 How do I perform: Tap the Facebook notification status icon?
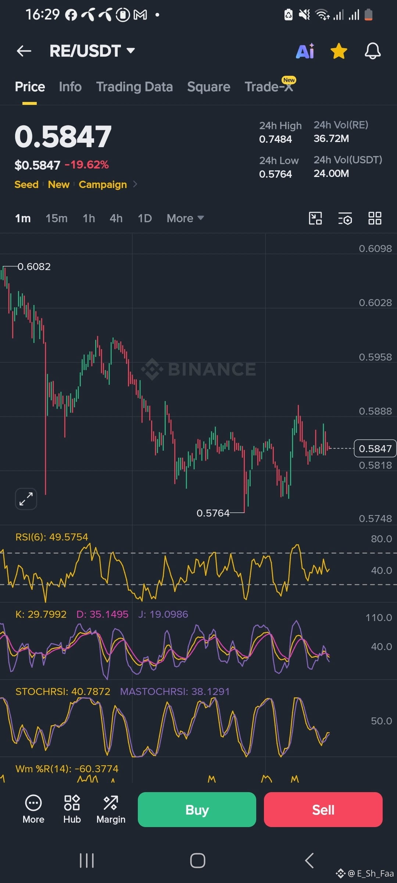pos(71,15)
